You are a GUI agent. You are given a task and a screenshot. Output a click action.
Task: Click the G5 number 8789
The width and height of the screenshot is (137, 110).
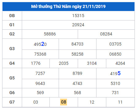click(x=77, y=73)
